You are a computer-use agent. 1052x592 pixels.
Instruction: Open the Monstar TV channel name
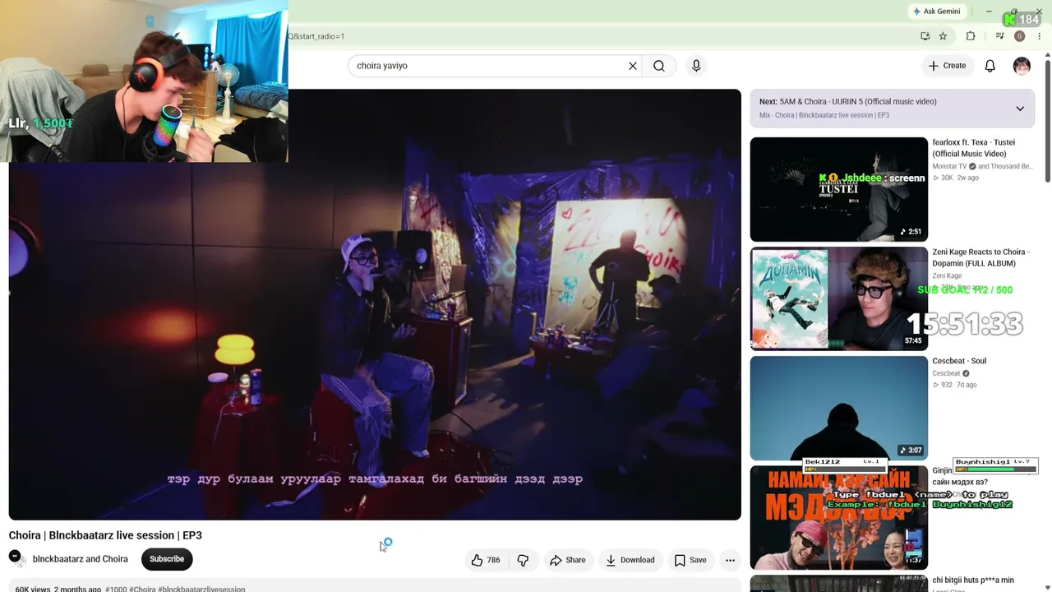point(950,166)
